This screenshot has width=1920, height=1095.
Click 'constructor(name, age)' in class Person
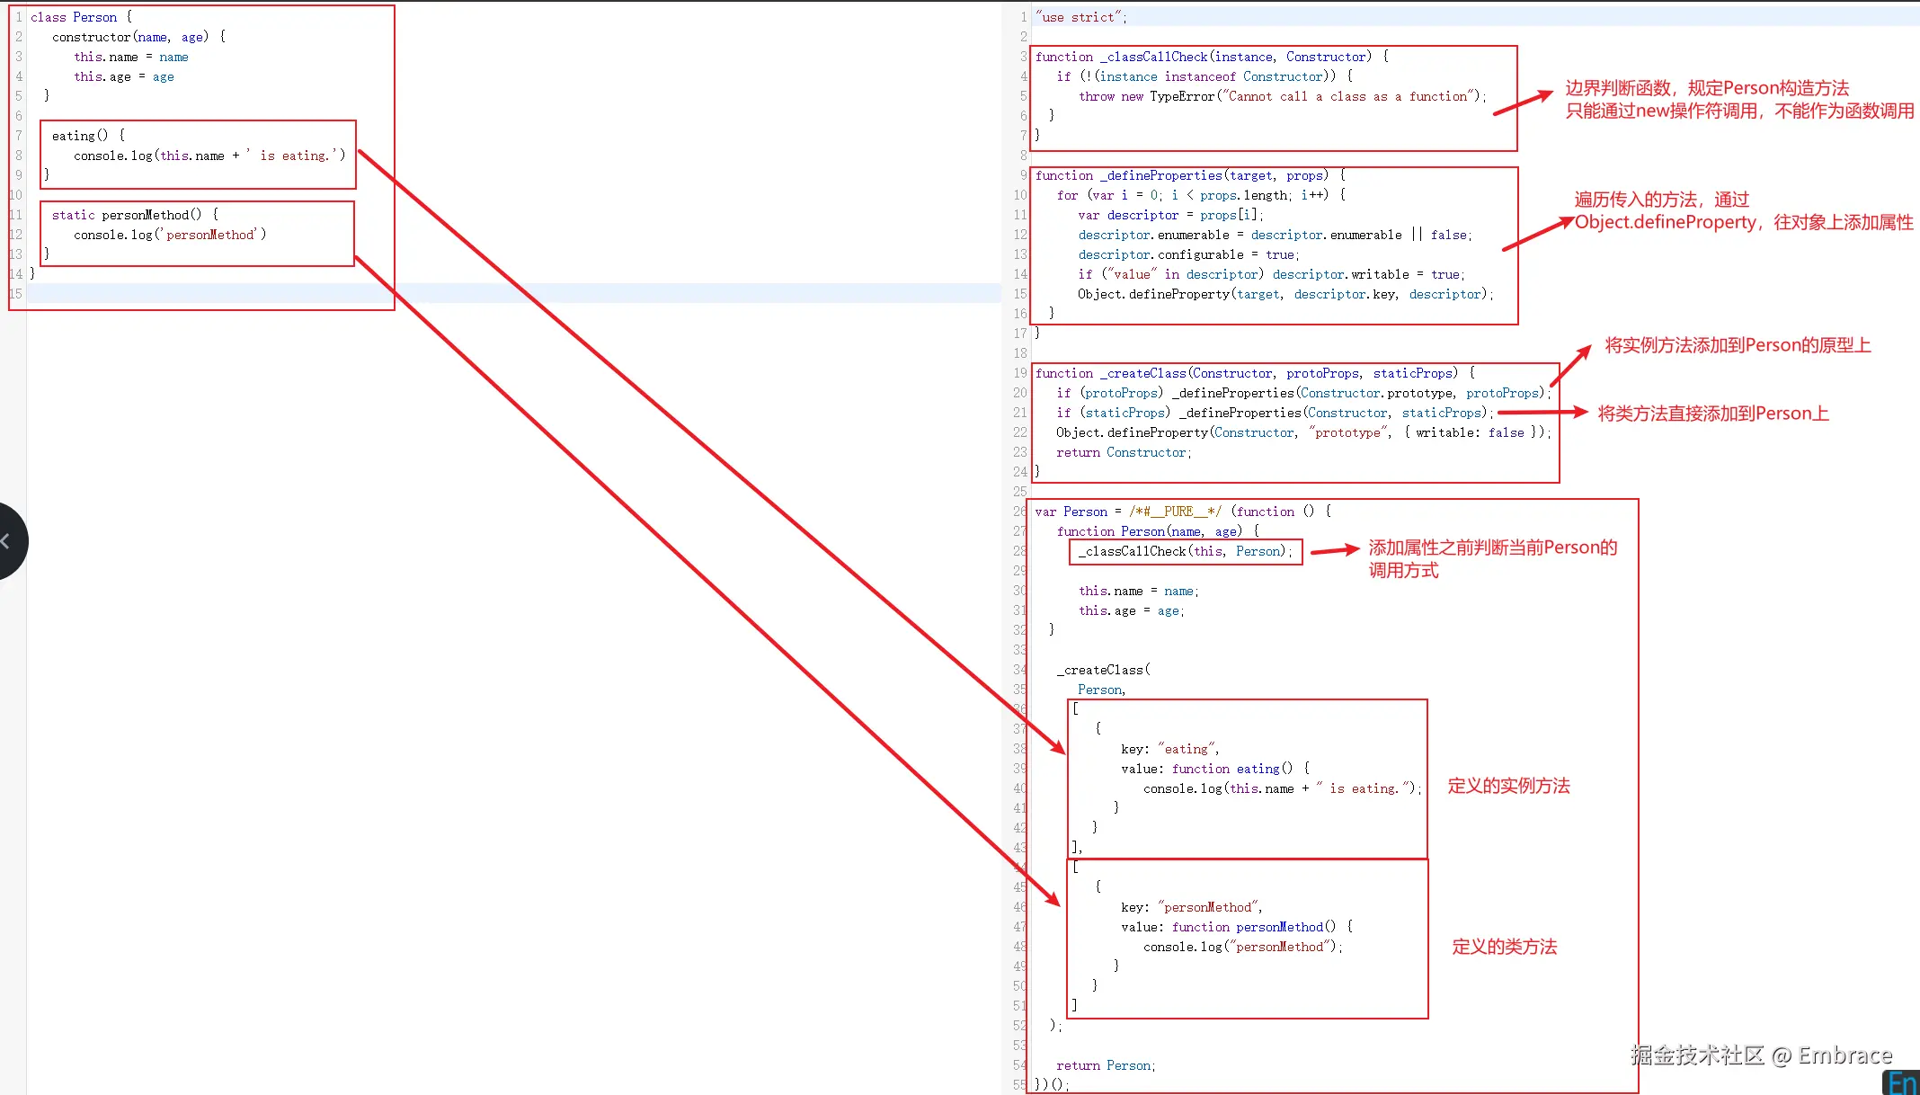tap(130, 37)
